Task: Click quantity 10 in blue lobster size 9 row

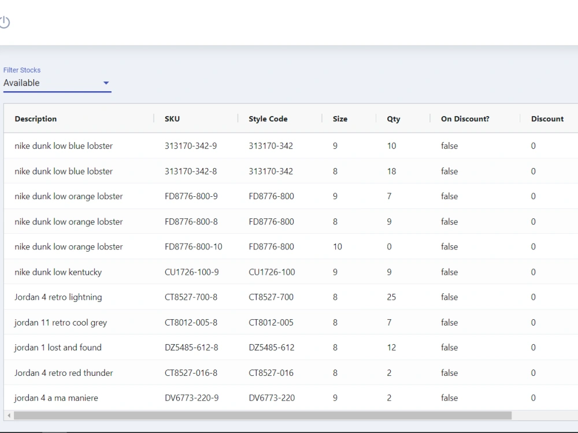Action: (x=391, y=146)
